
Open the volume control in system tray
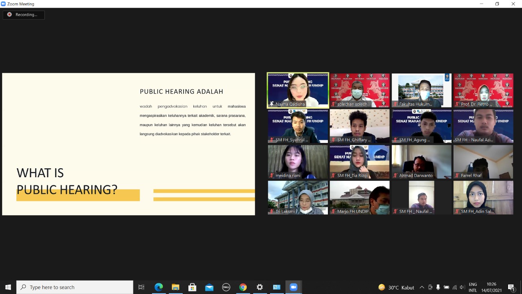tap(462, 287)
